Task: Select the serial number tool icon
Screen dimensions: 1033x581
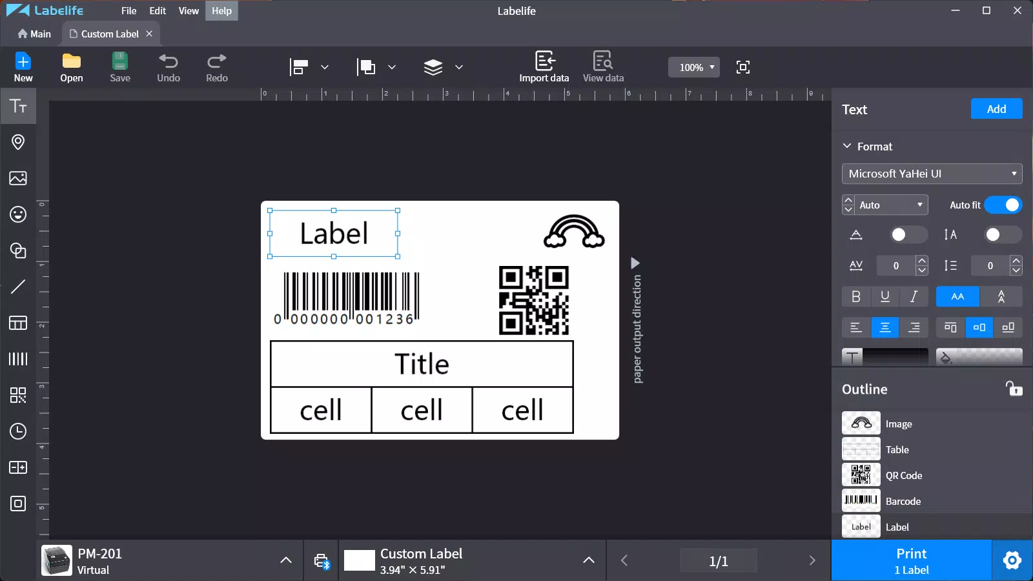Action: pos(18,467)
